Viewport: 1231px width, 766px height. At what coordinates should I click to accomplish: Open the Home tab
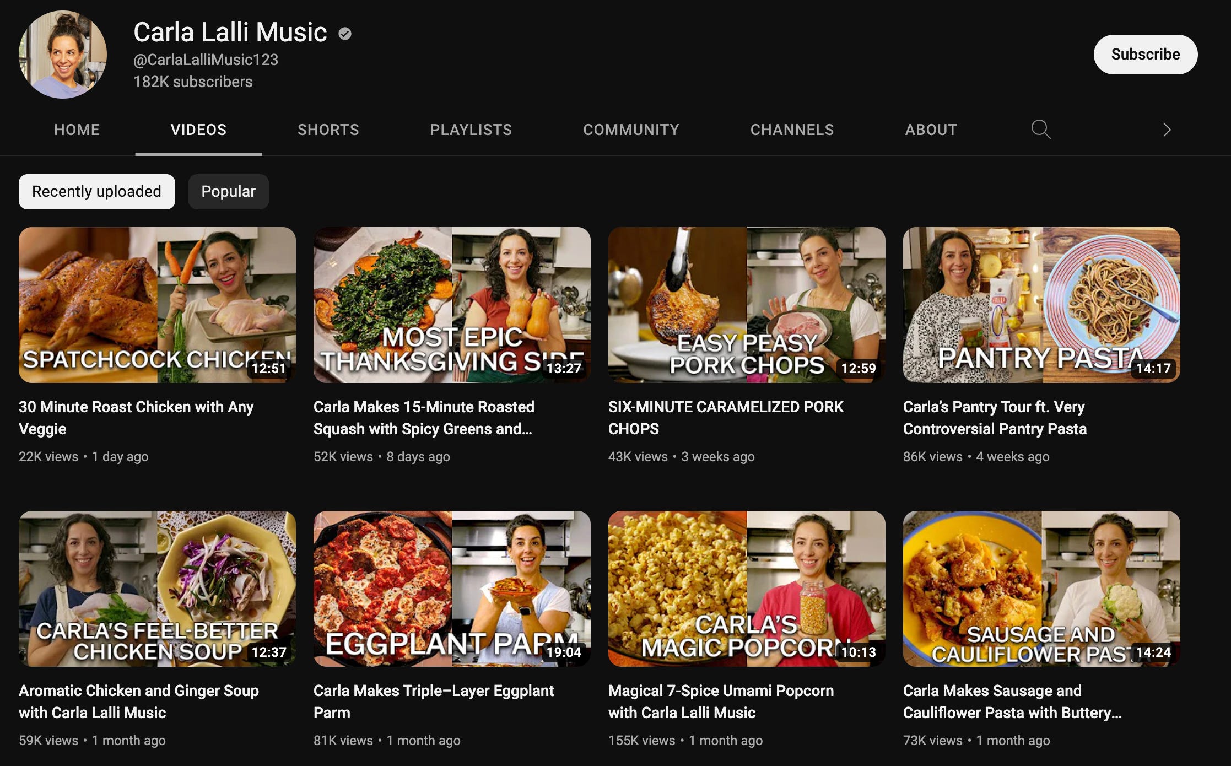click(77, 130)
